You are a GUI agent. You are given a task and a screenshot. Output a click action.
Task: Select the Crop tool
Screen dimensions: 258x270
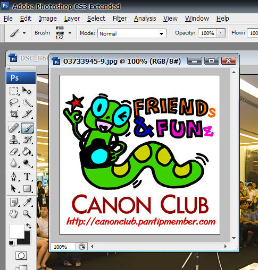(14, 114)
